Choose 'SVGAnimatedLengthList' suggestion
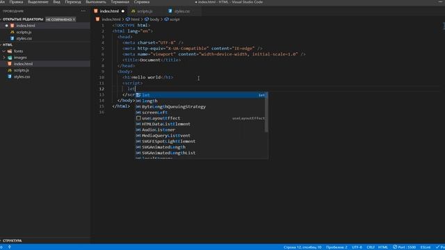Screen dimensions: 445x250 tap(201, 153)
